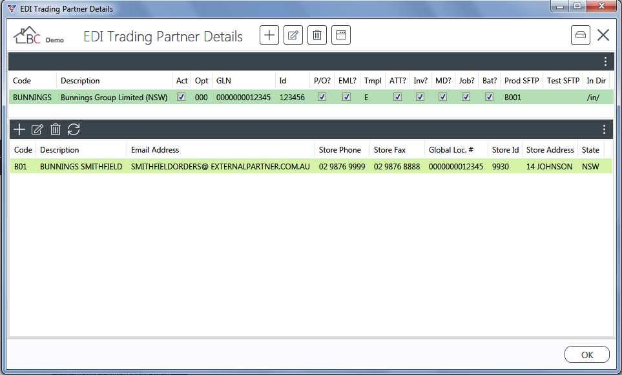Click the application icon in title bar
Screen dimensions: 622x375
pos(12,9)
